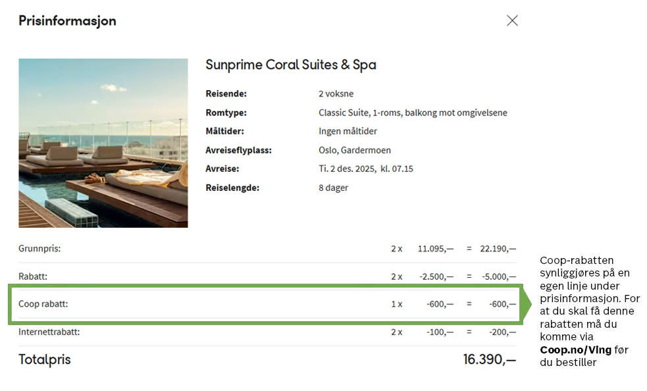Click the Rabatt row label
Image resolution: width=647 pixels, height=391 pixels.
pos(33,276)
